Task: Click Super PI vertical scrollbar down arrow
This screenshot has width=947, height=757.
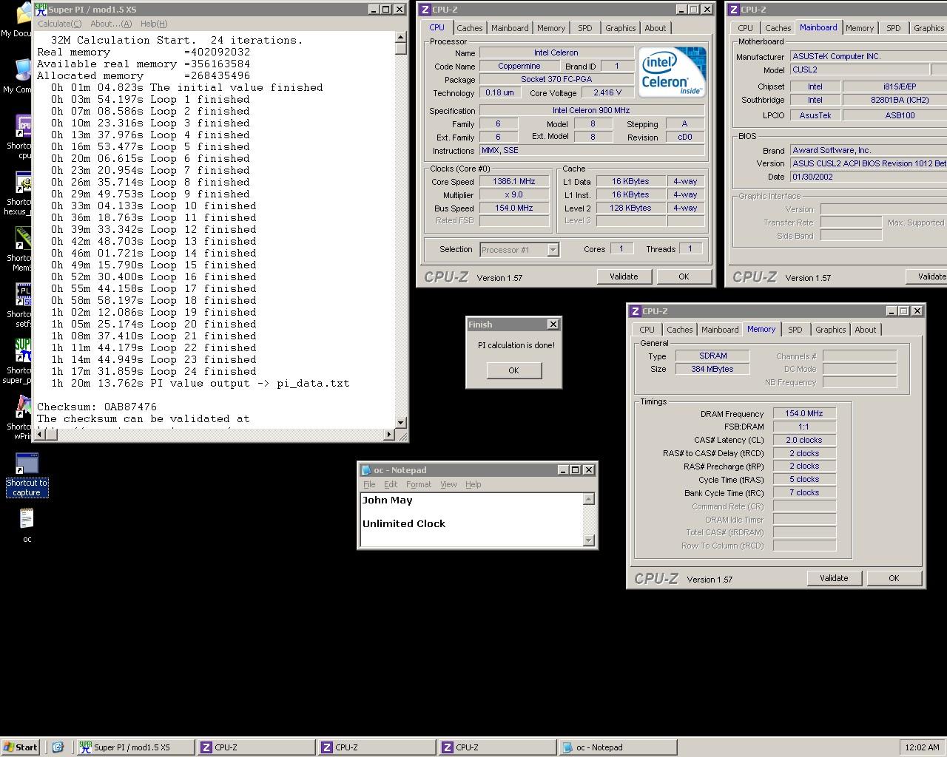Action: tap(401, 423)
